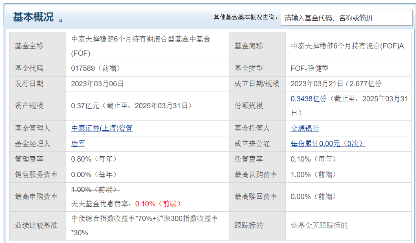Select max redemption fee 0.00%（前端）
The image size is (416, 243).
(x=314, y=197)
